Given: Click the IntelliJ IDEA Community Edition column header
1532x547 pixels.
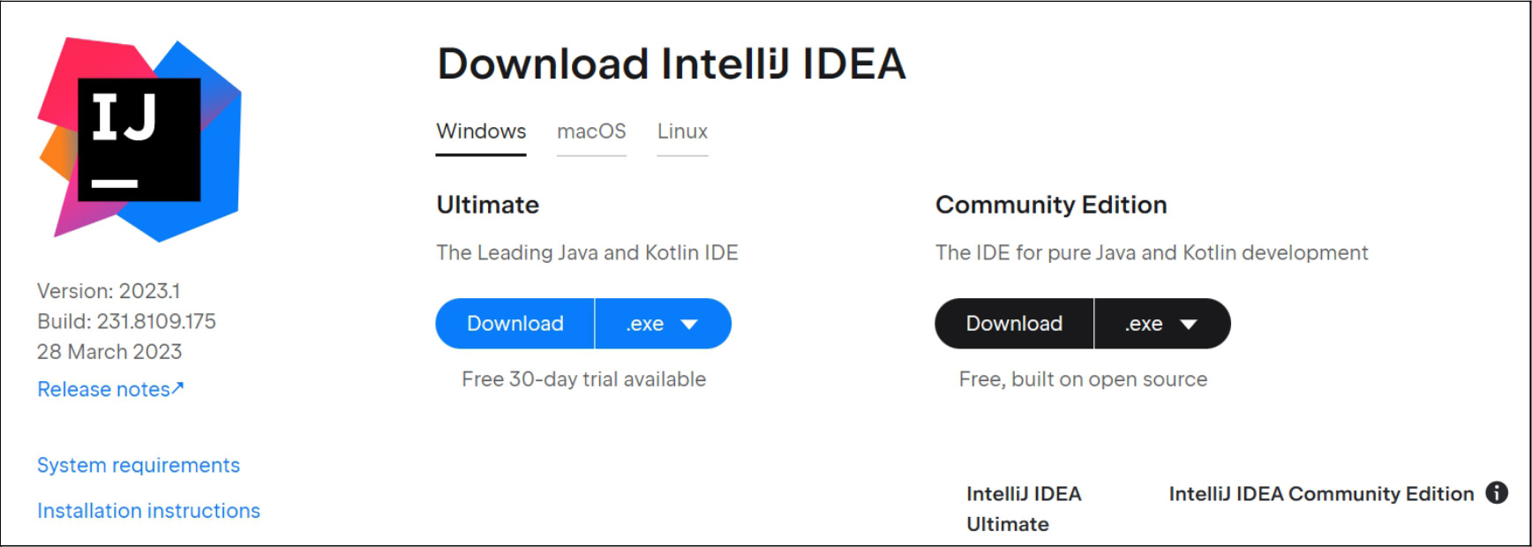Looking at the screenshot, I should point(1321,494).
